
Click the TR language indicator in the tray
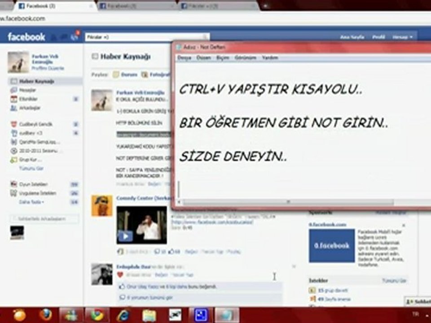click(415, 314)
